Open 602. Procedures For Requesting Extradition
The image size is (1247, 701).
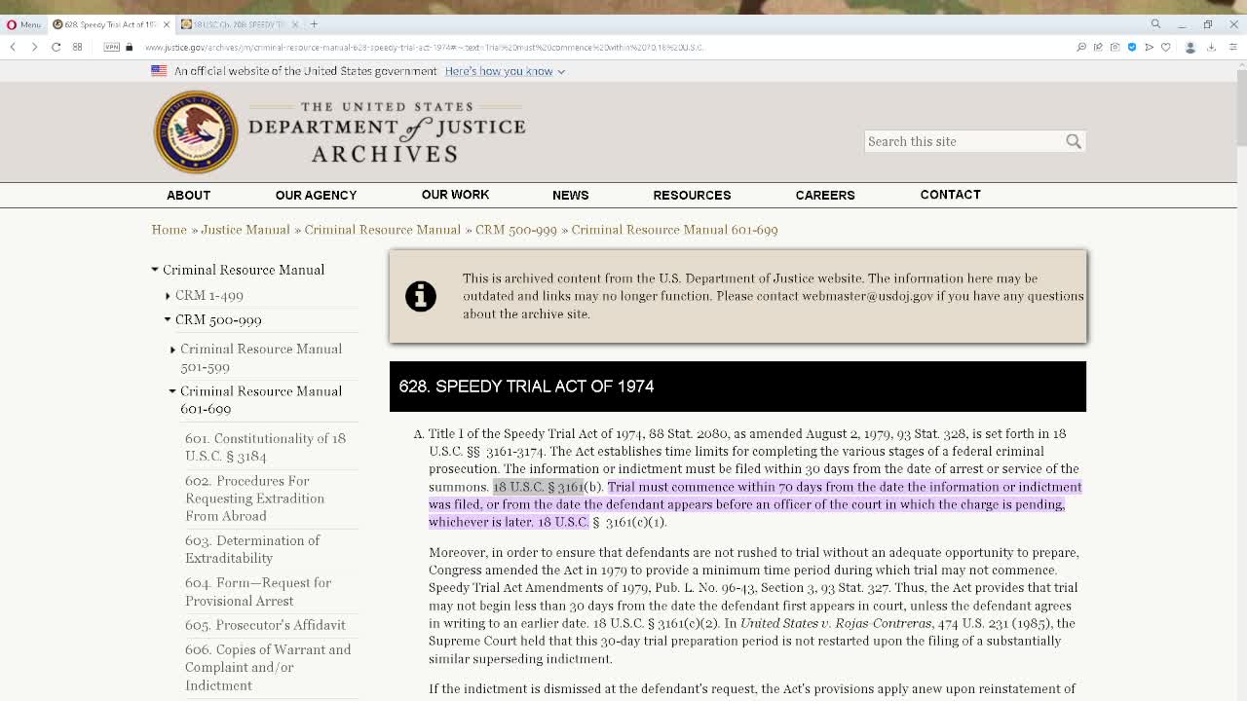coord(254,498)
